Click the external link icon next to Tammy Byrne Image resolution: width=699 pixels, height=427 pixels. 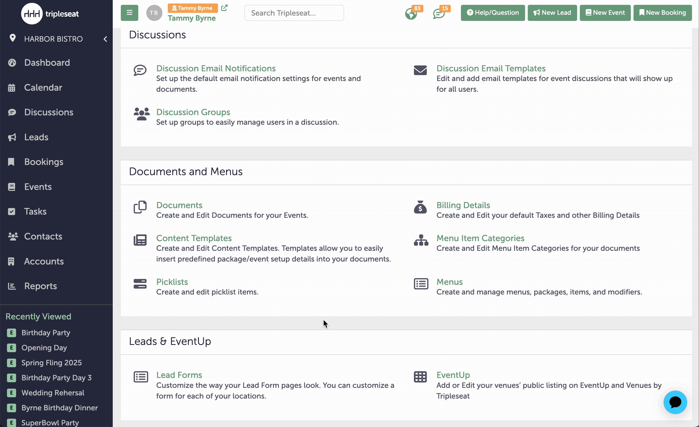pyautogui.click(x=225, y=8)
